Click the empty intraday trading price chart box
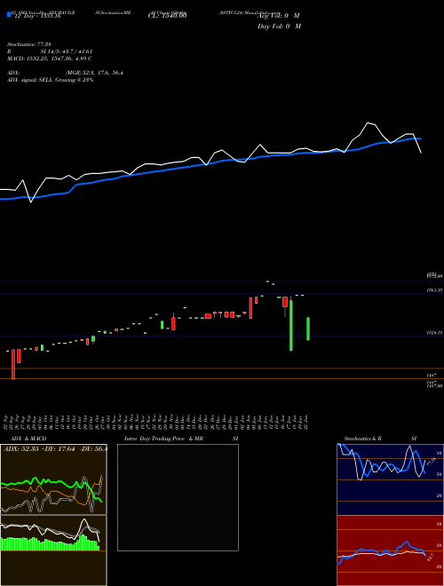 (178, 497)
